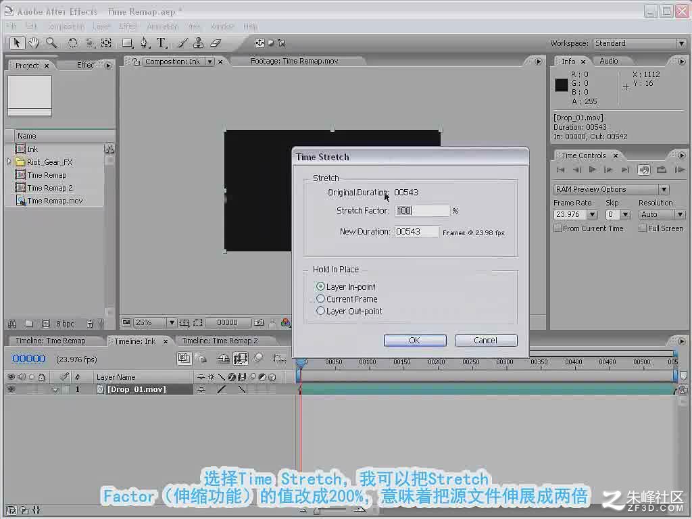Toggle loop option in Time Controls
The height and width of the screenshot is (519, 692).
(x=661, y=170)
